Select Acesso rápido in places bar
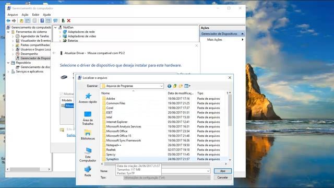Screen dimensions: 334x188 (x=88, y=98)
